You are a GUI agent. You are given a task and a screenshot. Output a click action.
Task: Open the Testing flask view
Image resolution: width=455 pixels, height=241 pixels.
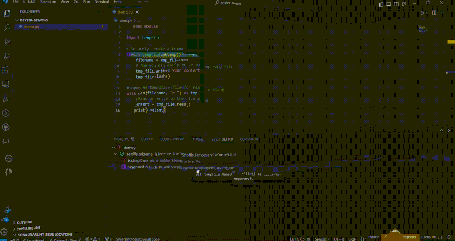(x=6, y=98)
